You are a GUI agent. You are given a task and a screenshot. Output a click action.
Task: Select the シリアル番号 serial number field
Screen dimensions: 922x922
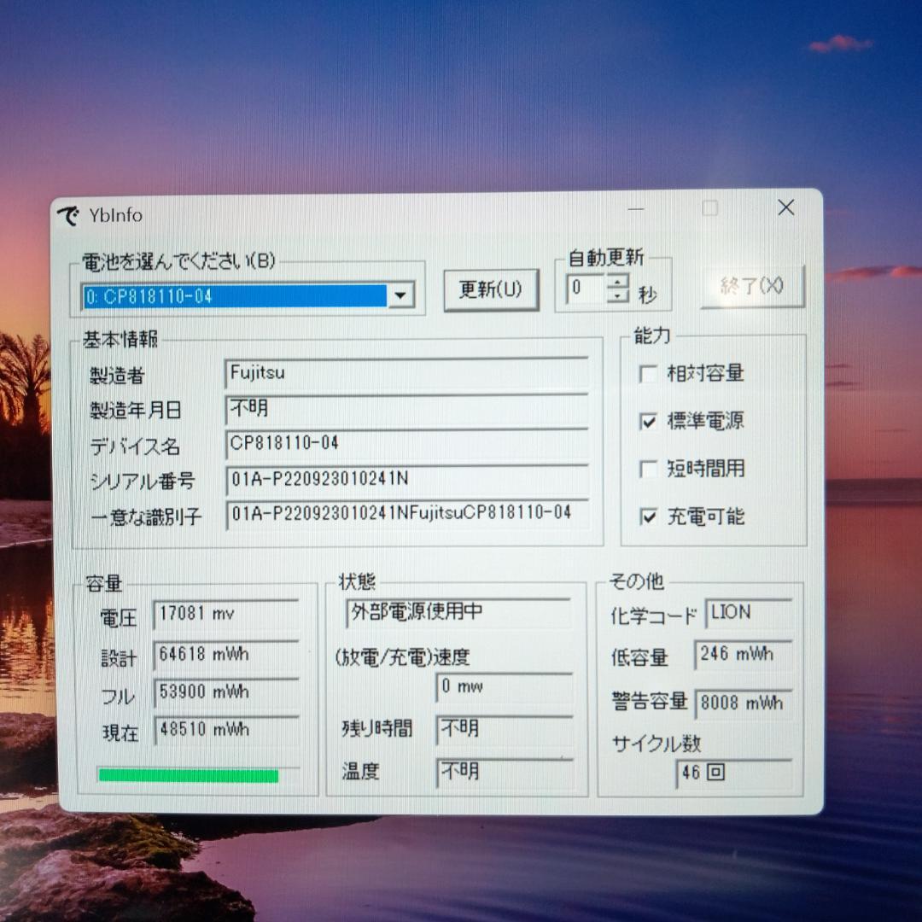[x=406, y=481]
